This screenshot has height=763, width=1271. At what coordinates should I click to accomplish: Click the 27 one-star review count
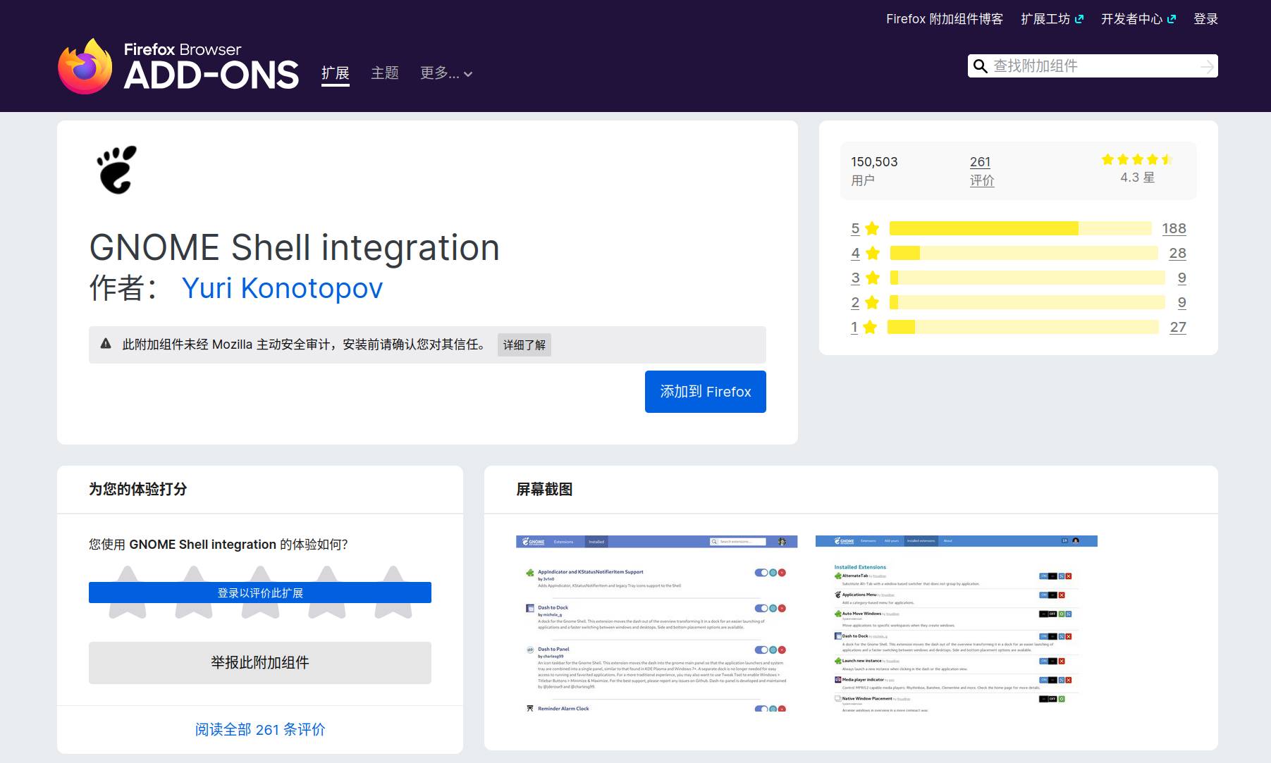coord(1178,327)
